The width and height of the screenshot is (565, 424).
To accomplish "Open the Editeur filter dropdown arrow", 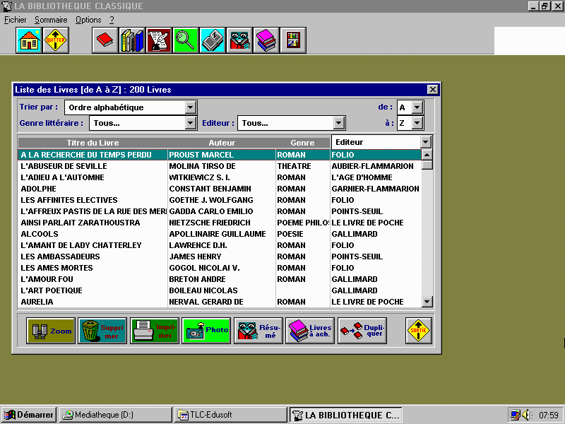I will point(339,123).
